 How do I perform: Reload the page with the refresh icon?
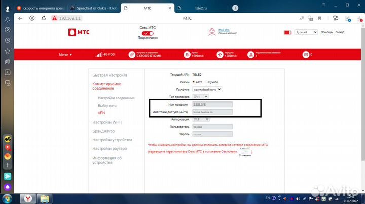pos(44,18)
